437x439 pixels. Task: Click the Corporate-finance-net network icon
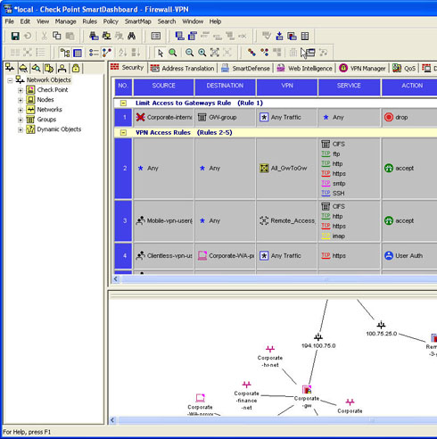click(x=246, y=385)
